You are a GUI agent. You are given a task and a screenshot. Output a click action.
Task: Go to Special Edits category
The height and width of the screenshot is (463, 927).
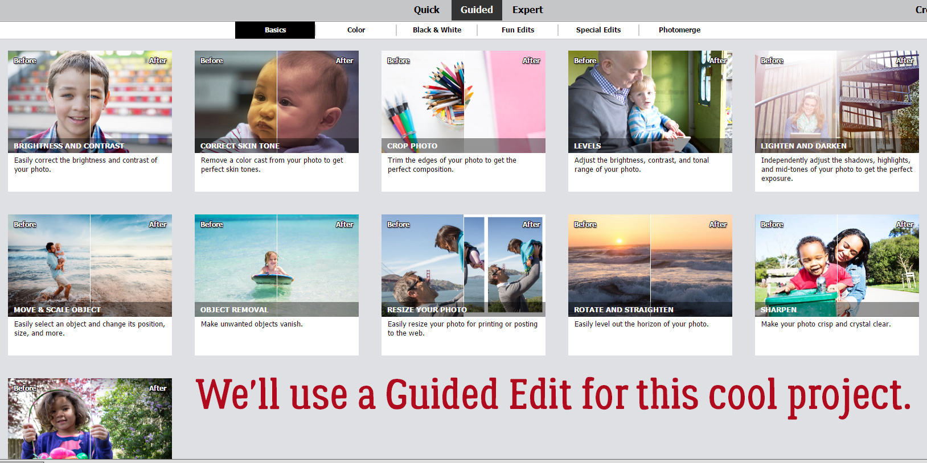(x=598, y=30)
